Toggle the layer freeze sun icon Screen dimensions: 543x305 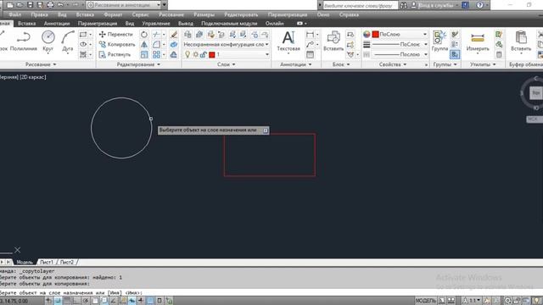pos(196,54)
